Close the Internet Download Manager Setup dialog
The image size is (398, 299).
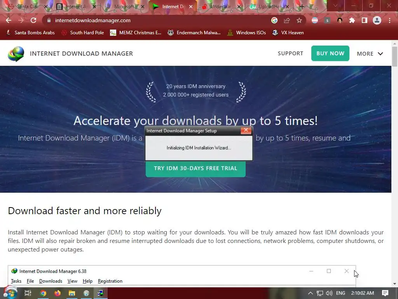point(246,130)
